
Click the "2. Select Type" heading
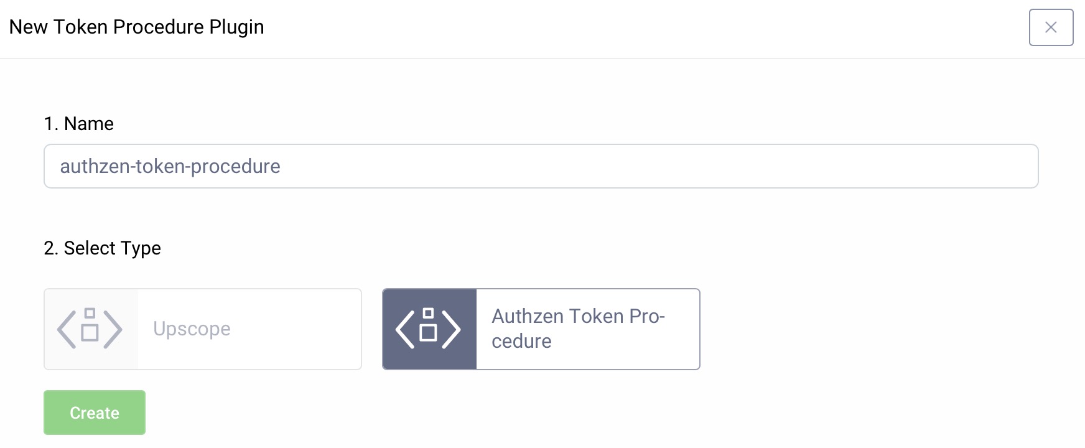pyautogui.click(x=103, y=248)
